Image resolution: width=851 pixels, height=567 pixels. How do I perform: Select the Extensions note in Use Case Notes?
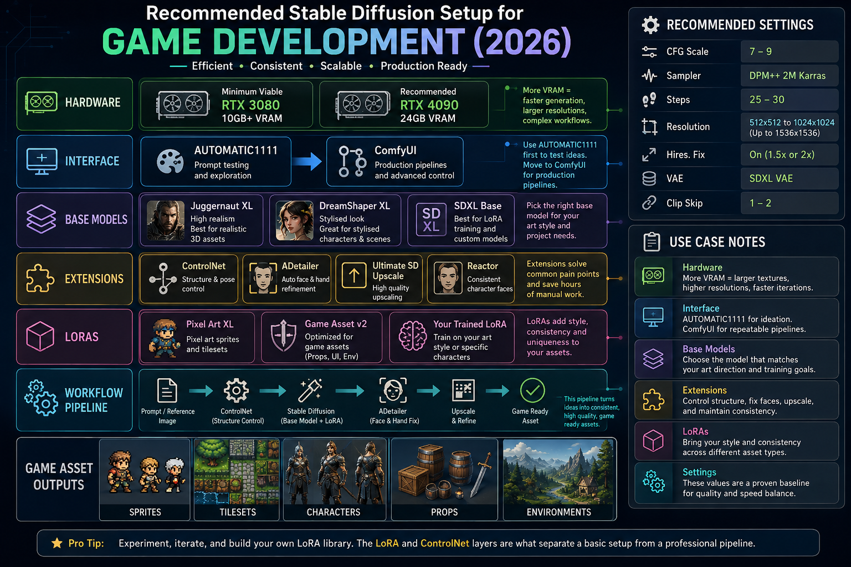tap(736, 400)
